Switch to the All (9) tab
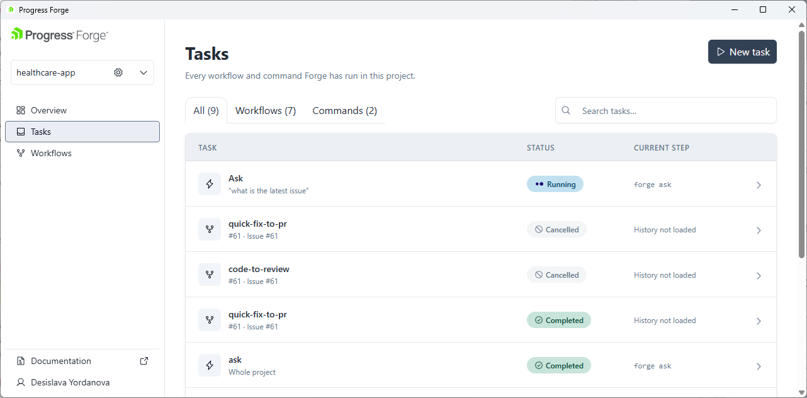The image size is (807, 398). tap(206, 110)
